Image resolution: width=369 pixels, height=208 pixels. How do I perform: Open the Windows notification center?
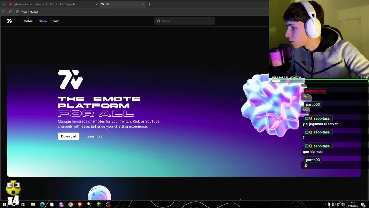click(x=363, y=205)
